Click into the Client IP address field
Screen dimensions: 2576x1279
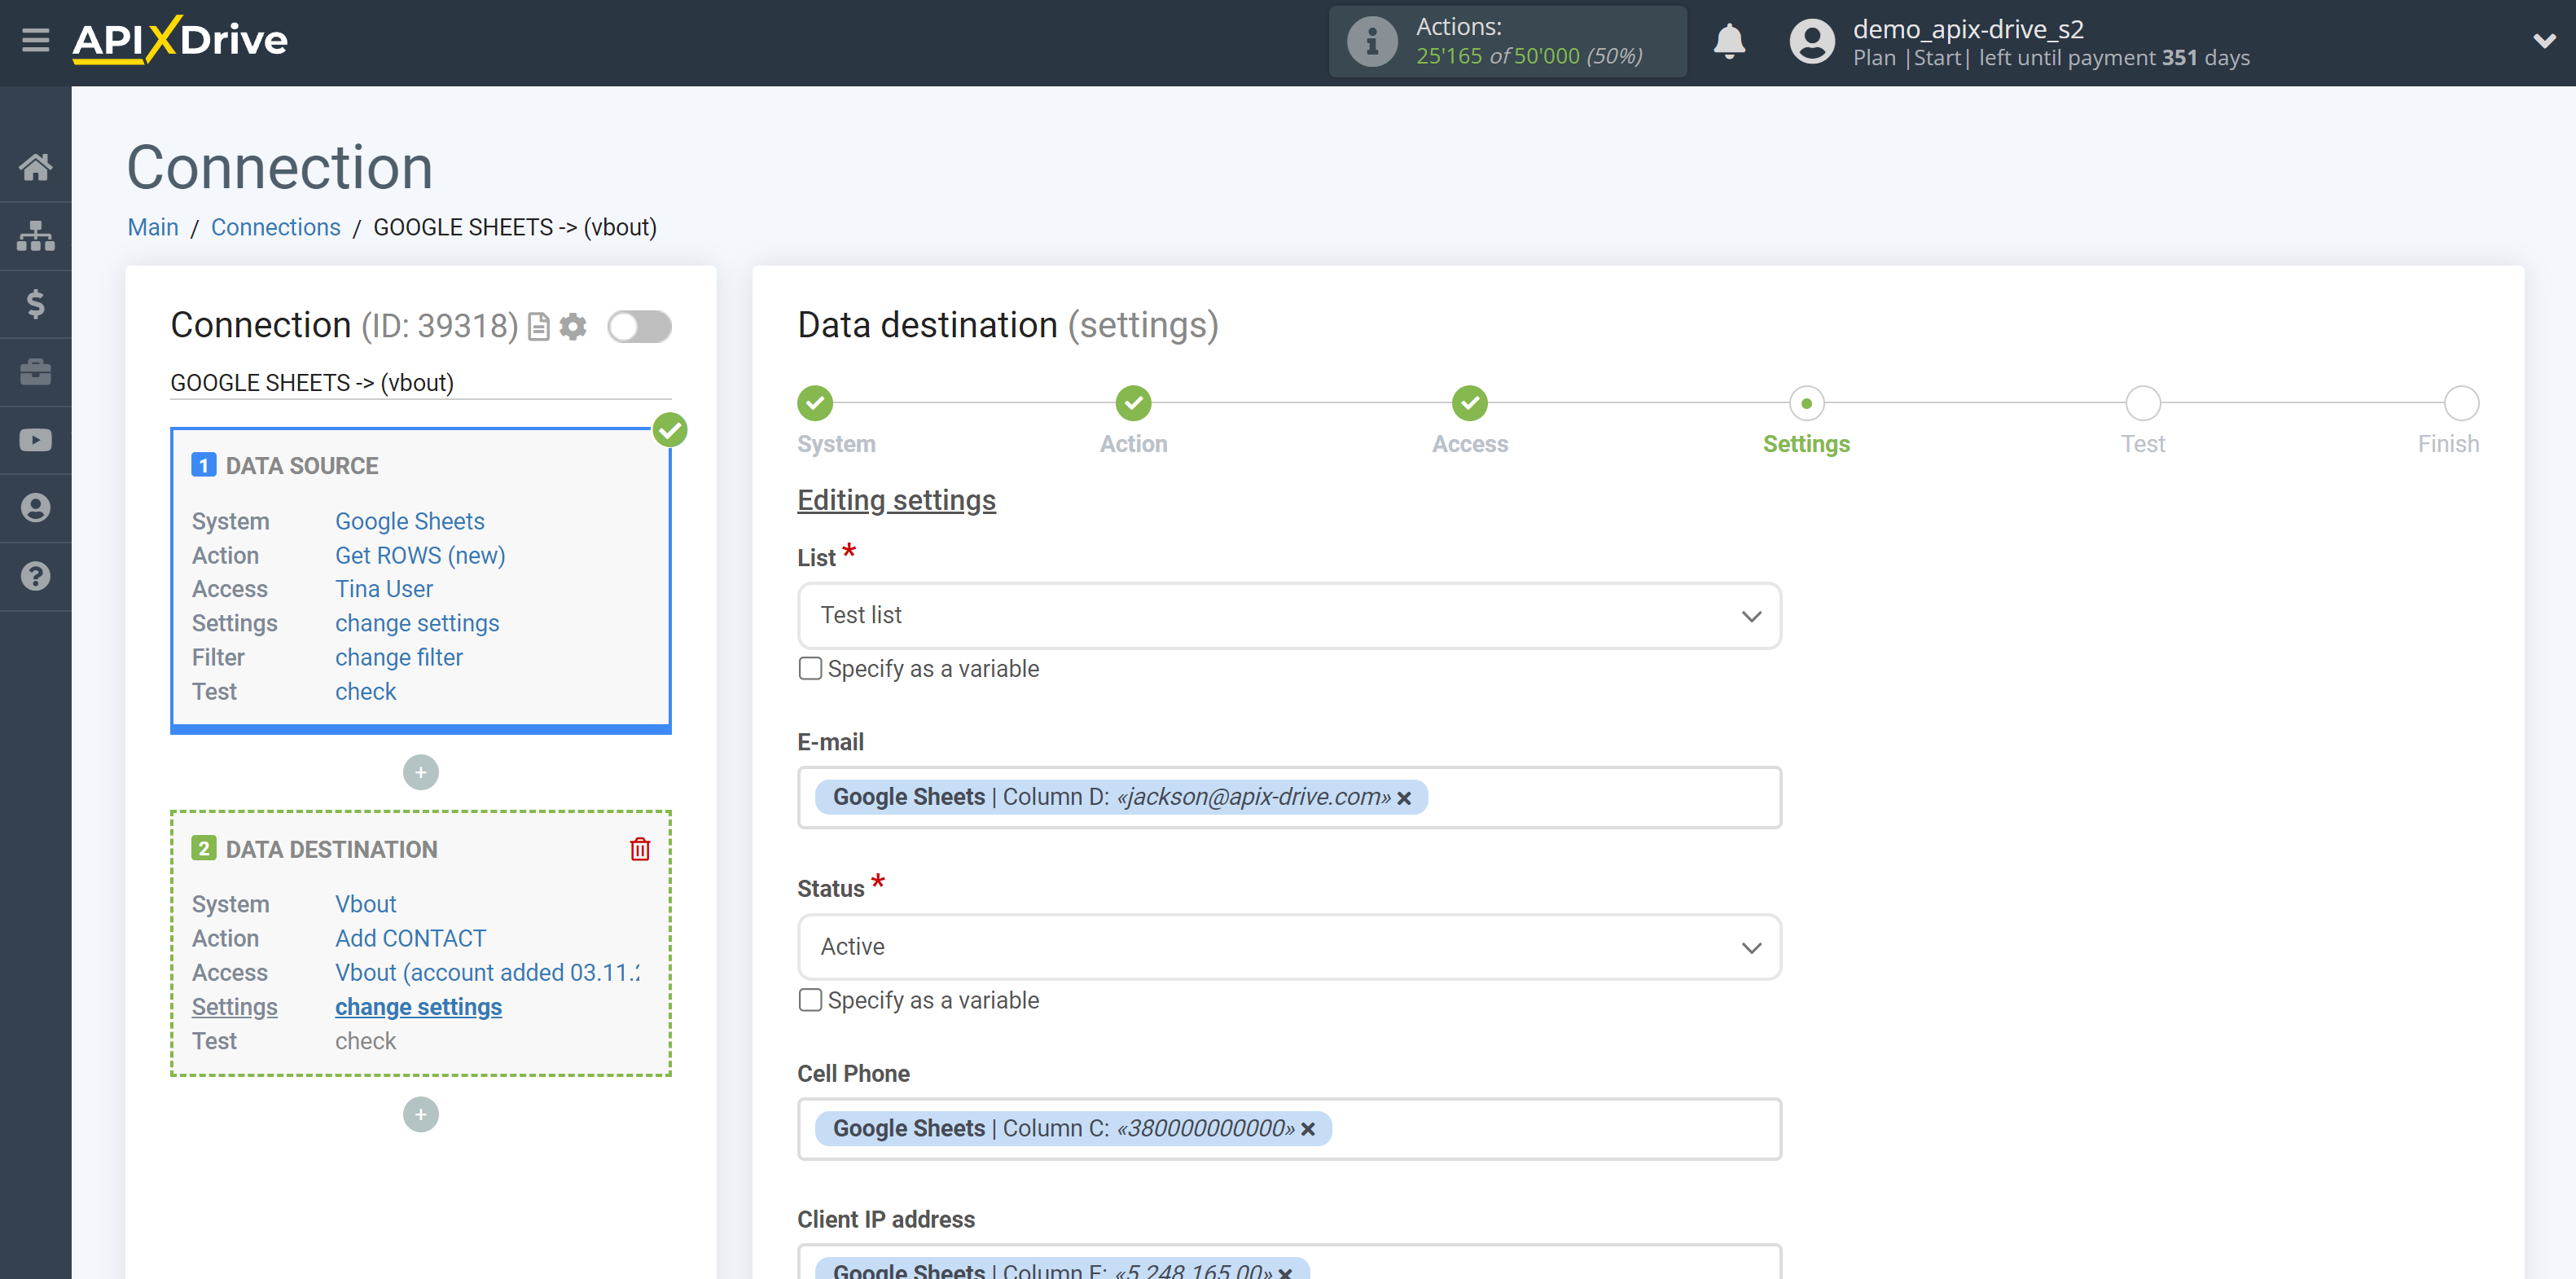(1289, 1261)
